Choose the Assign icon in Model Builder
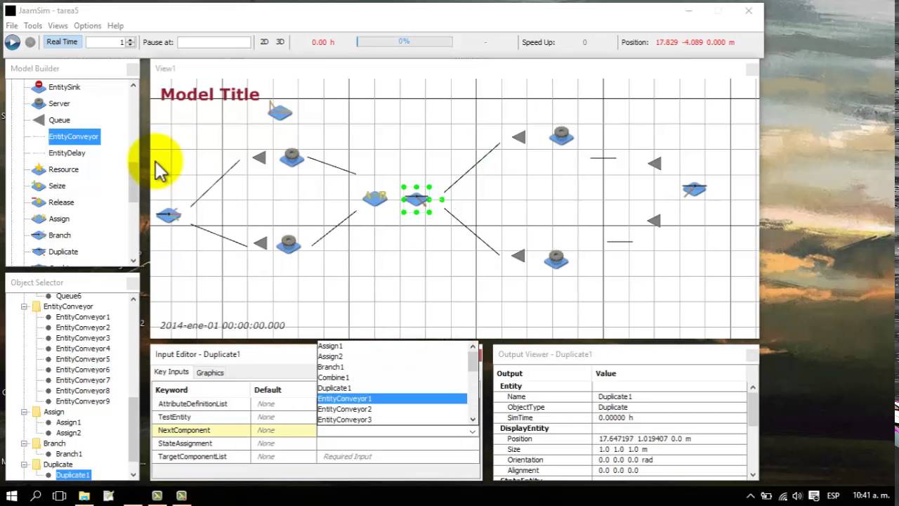 click(39, 219)
